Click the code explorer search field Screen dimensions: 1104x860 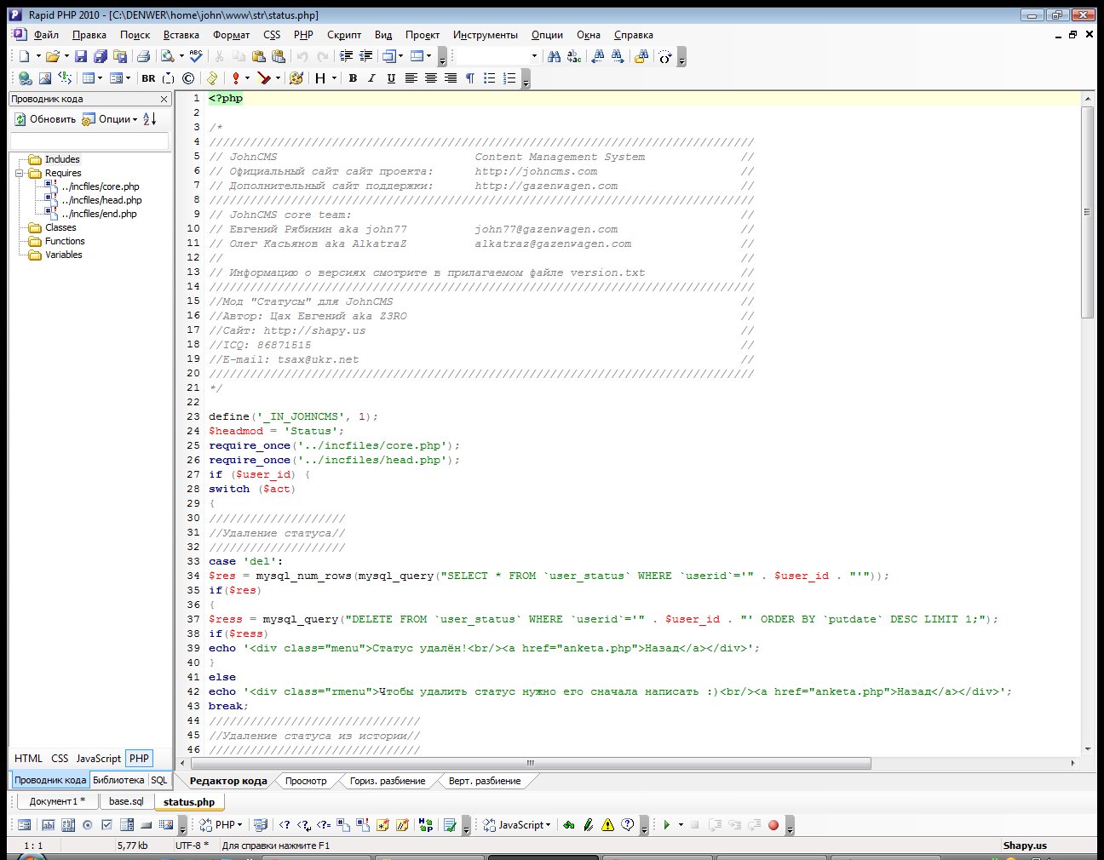pos(89,140)
